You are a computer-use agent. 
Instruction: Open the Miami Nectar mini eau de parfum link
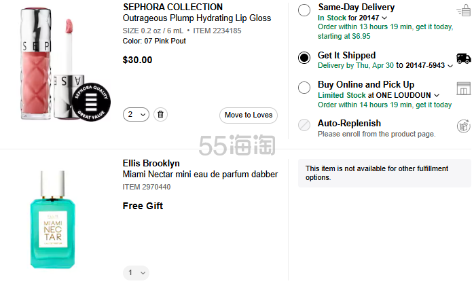click(200, 175)
